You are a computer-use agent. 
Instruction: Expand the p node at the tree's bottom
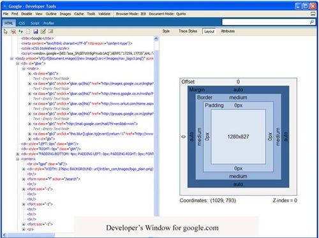pyautogui.click(x=24, y=229)
